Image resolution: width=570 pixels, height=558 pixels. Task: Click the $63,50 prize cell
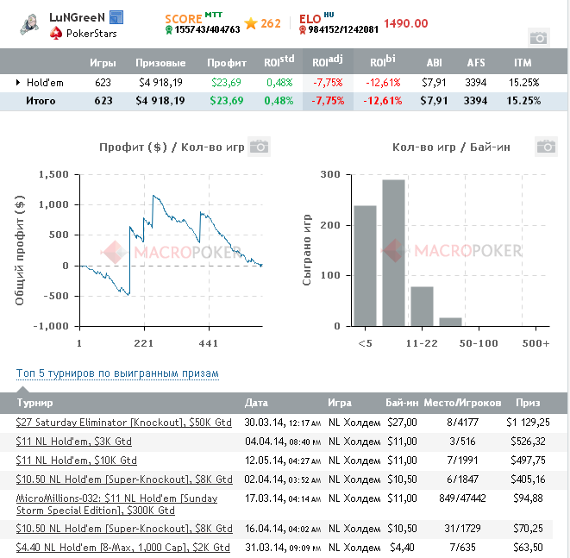coord(528,547)
